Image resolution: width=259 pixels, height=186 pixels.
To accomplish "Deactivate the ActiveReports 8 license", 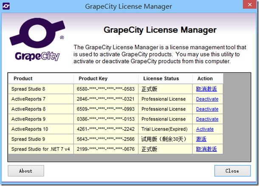I will [207, 109].
